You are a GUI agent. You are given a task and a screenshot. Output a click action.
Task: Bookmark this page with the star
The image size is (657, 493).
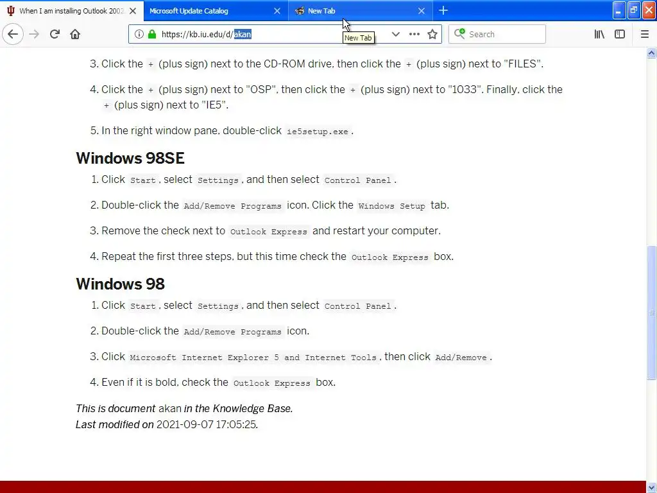pyautogui.click(x=432, y=35)
